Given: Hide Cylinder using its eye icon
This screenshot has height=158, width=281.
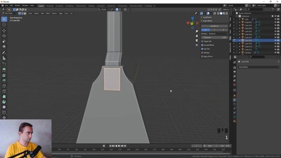Looking at the screenshot, I should pyautogui.click(x=275, y=53).
